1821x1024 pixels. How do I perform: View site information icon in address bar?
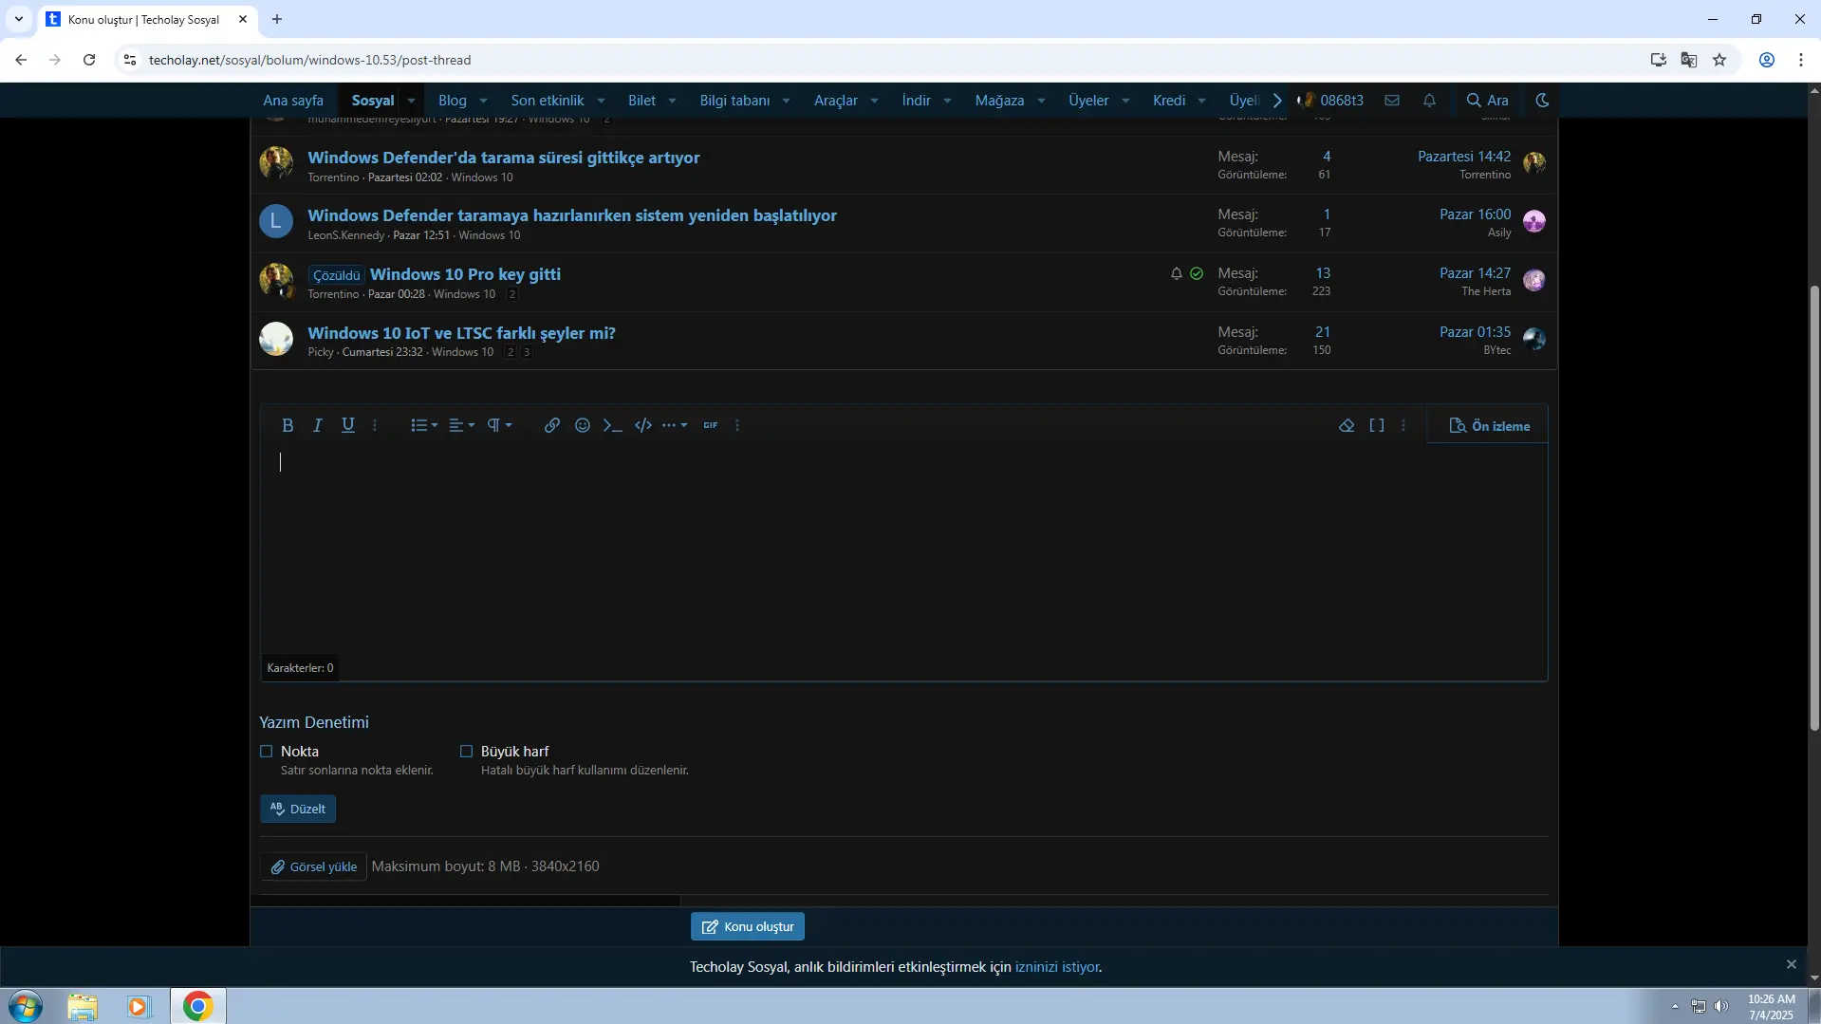(130, 60)
